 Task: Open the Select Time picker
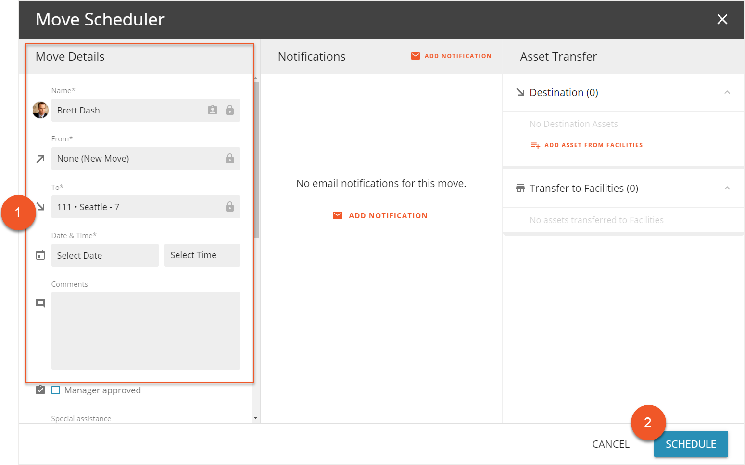202,255
